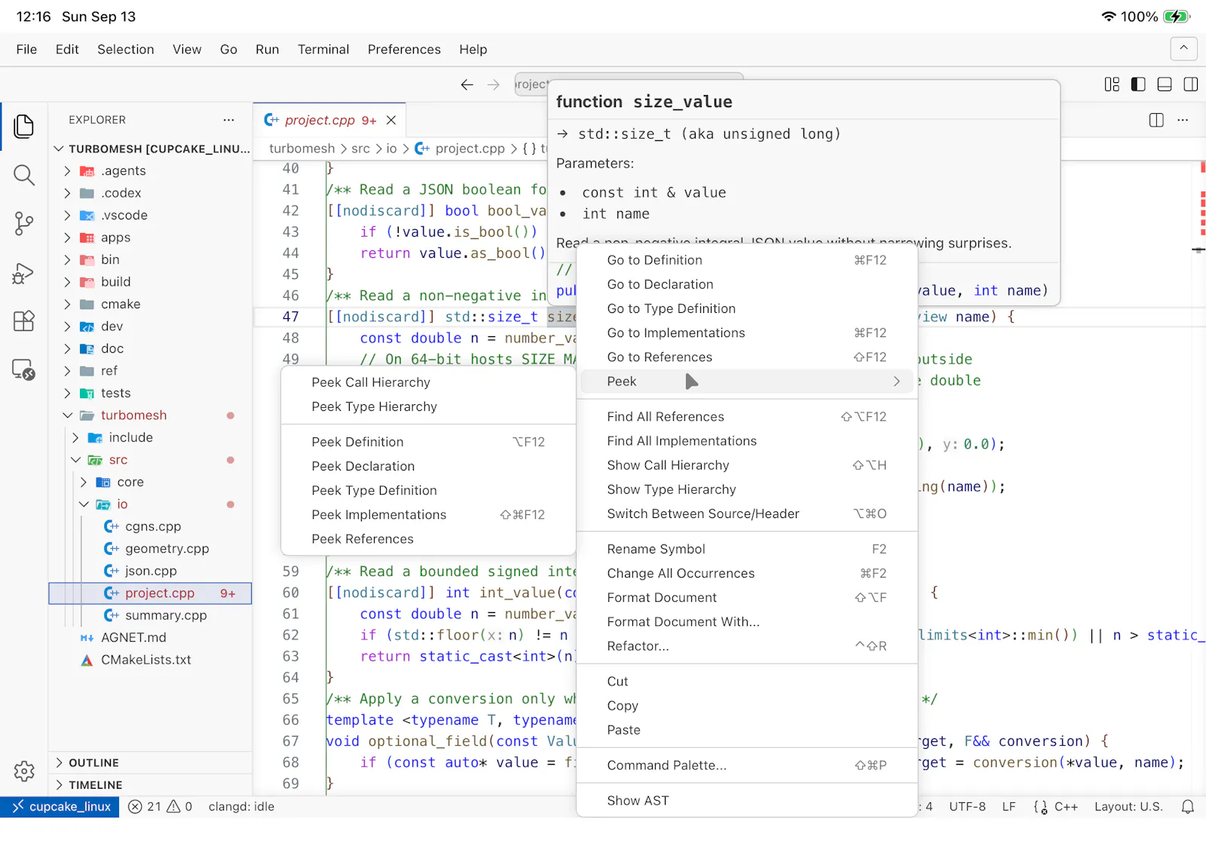1206x843 pixels.
Task: Select Go to Definition in context menu
Action: (747, 260)
